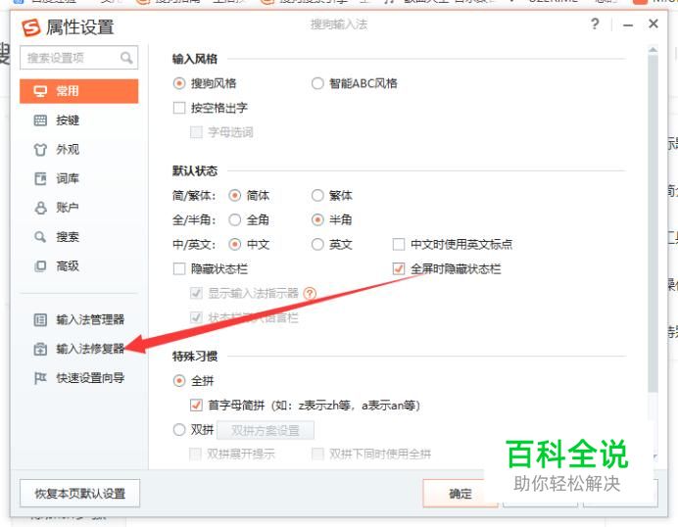Launch 快速设置向导
This screenshot has width=678, height=527.
click(x=90, y=378)
